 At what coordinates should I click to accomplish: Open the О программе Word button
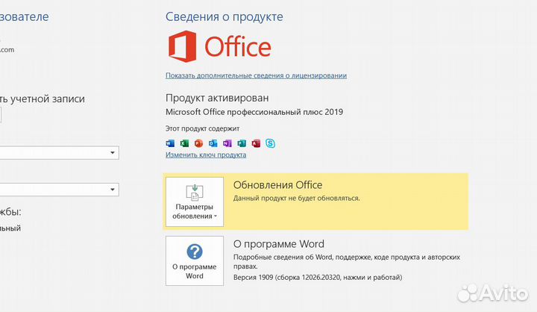click(195, 260)
